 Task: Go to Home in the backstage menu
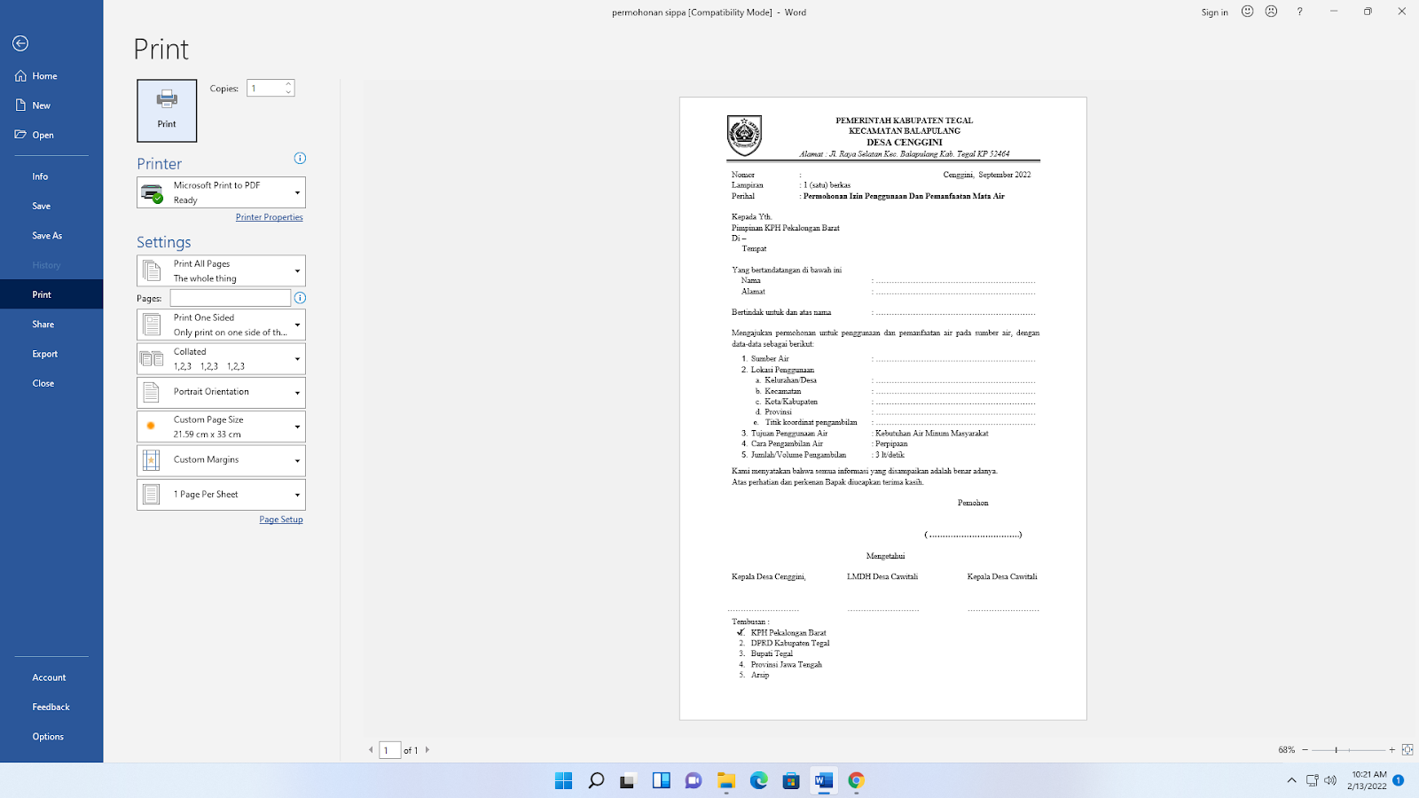click(51, 76)
